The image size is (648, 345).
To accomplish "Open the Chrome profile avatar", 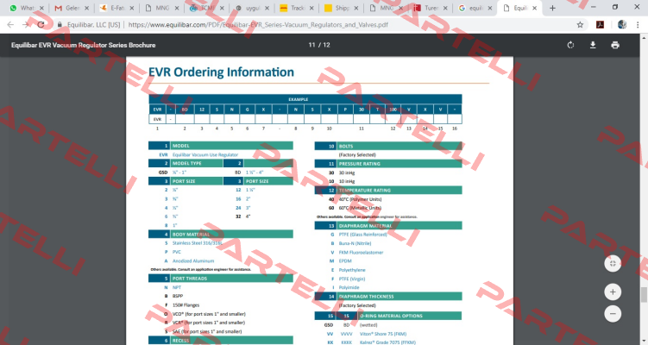I will point(622,25).
